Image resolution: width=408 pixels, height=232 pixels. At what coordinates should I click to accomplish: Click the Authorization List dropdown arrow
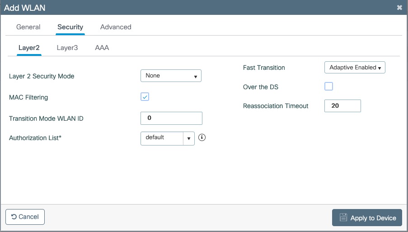(189, 138)
